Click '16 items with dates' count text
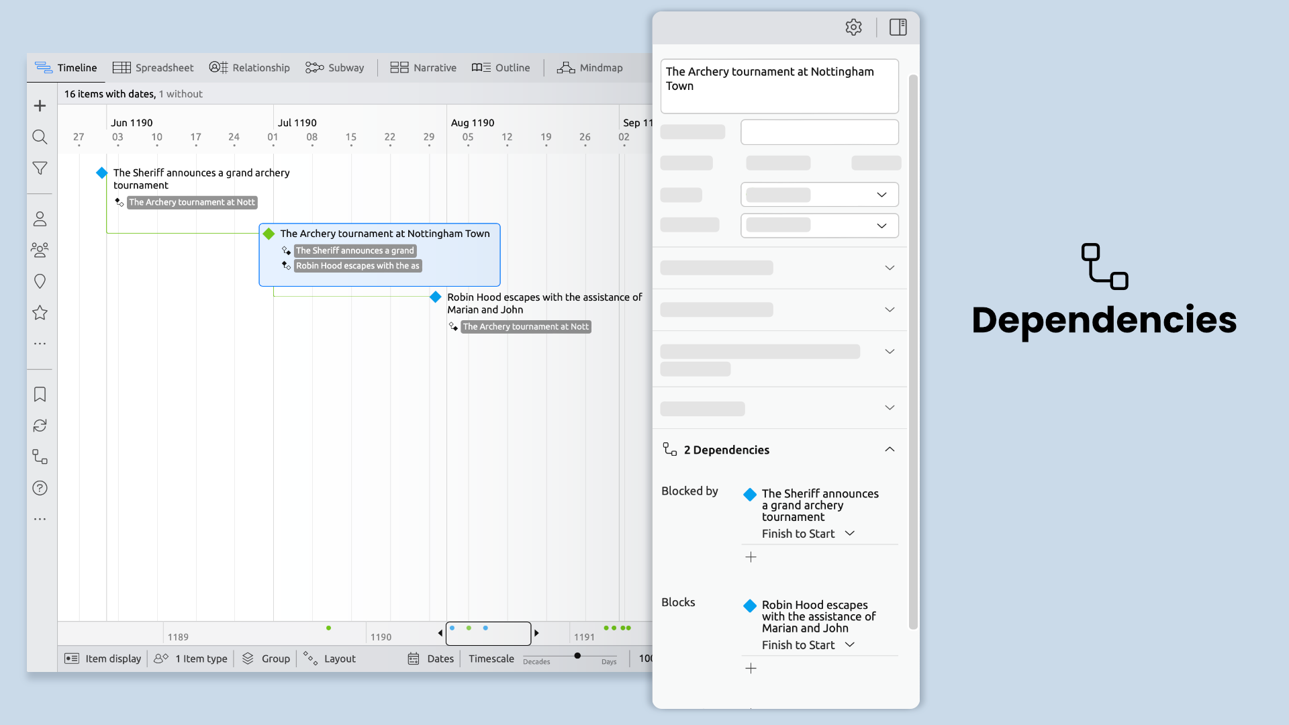 coord(109,94)
